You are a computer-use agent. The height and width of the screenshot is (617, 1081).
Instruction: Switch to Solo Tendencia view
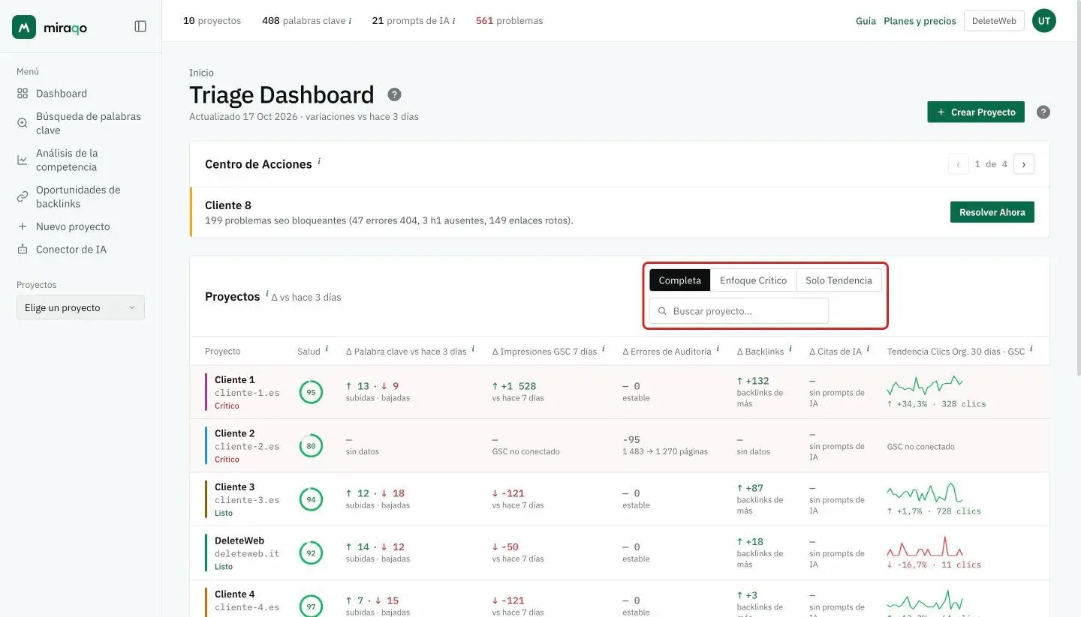[839, 280]
